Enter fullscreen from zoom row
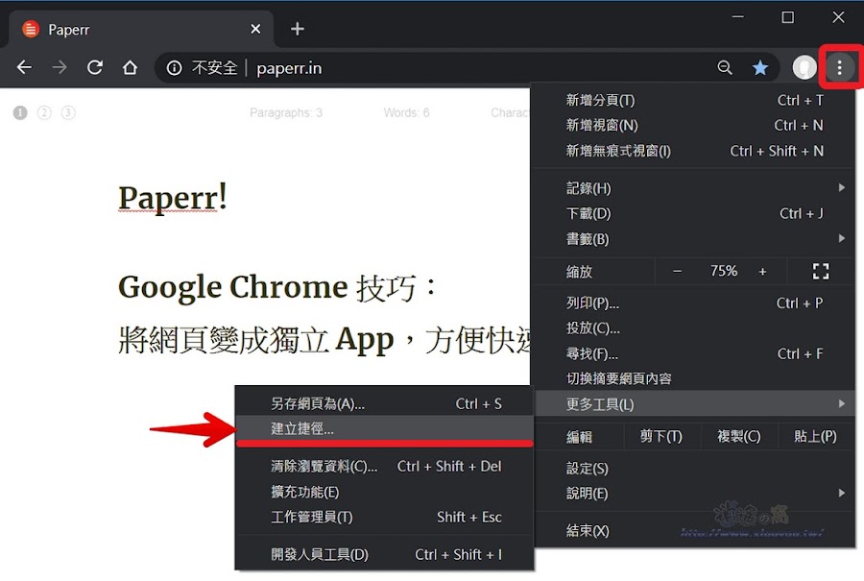864x581 pixels. point(821,271)
